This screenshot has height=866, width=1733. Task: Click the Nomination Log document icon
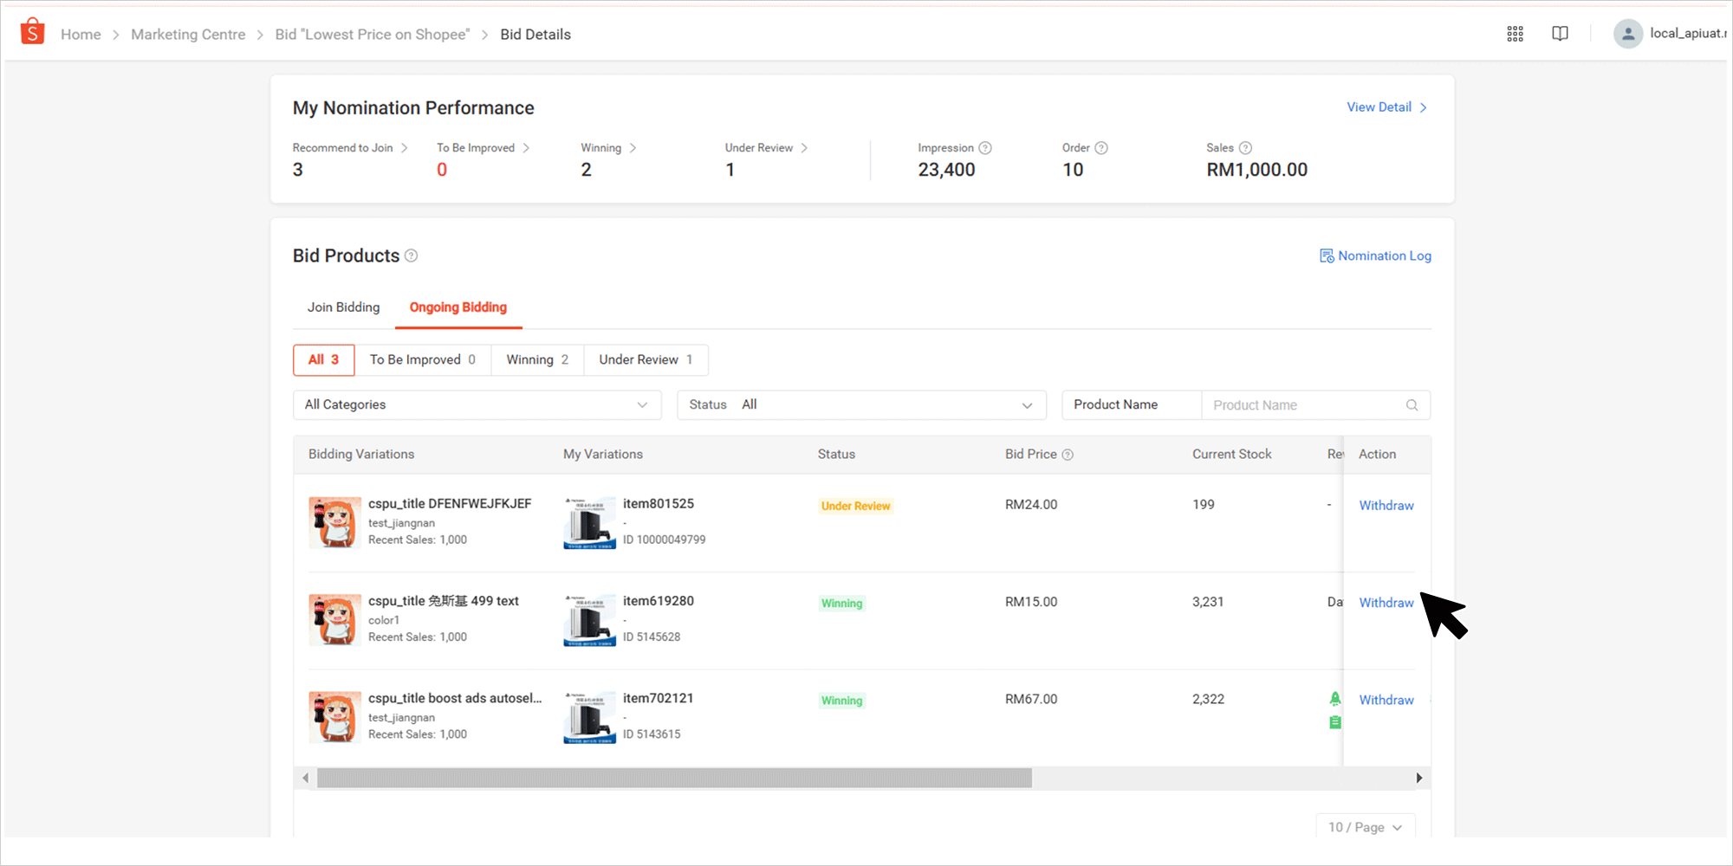click(x=1326, y=255)
